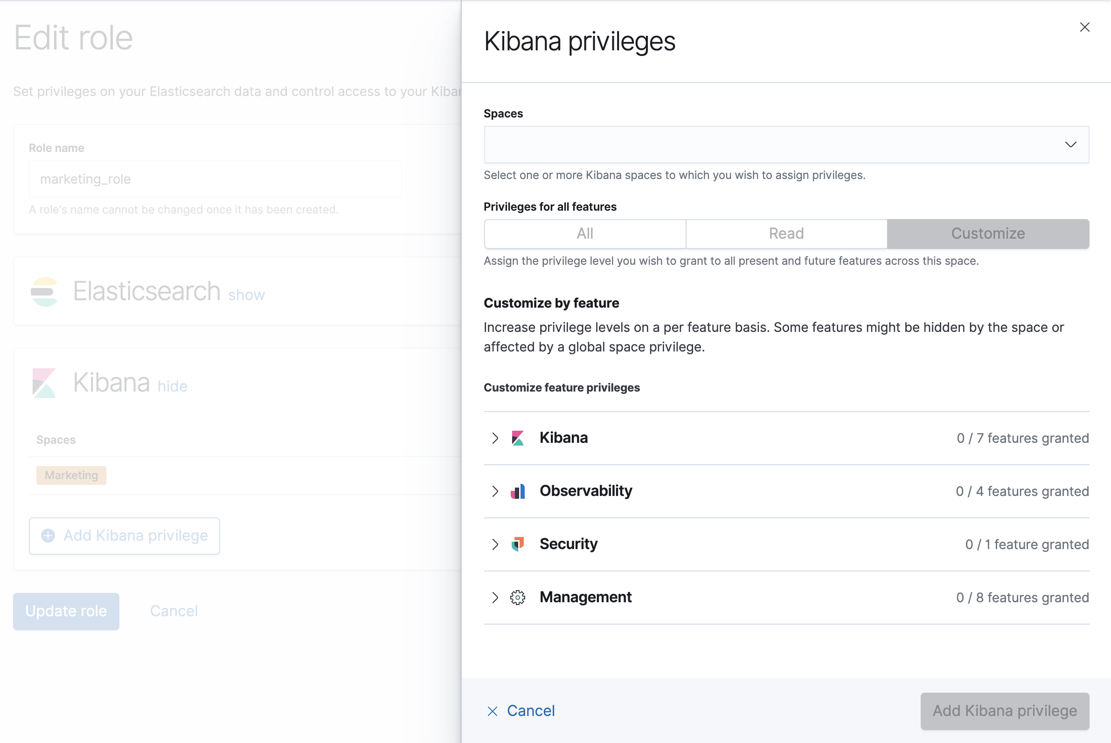Select the Read privilege option

[x=786, y=234]
